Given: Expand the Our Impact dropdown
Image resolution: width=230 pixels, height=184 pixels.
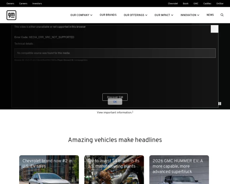Looking at the screenshot, I should click(164, 15).
